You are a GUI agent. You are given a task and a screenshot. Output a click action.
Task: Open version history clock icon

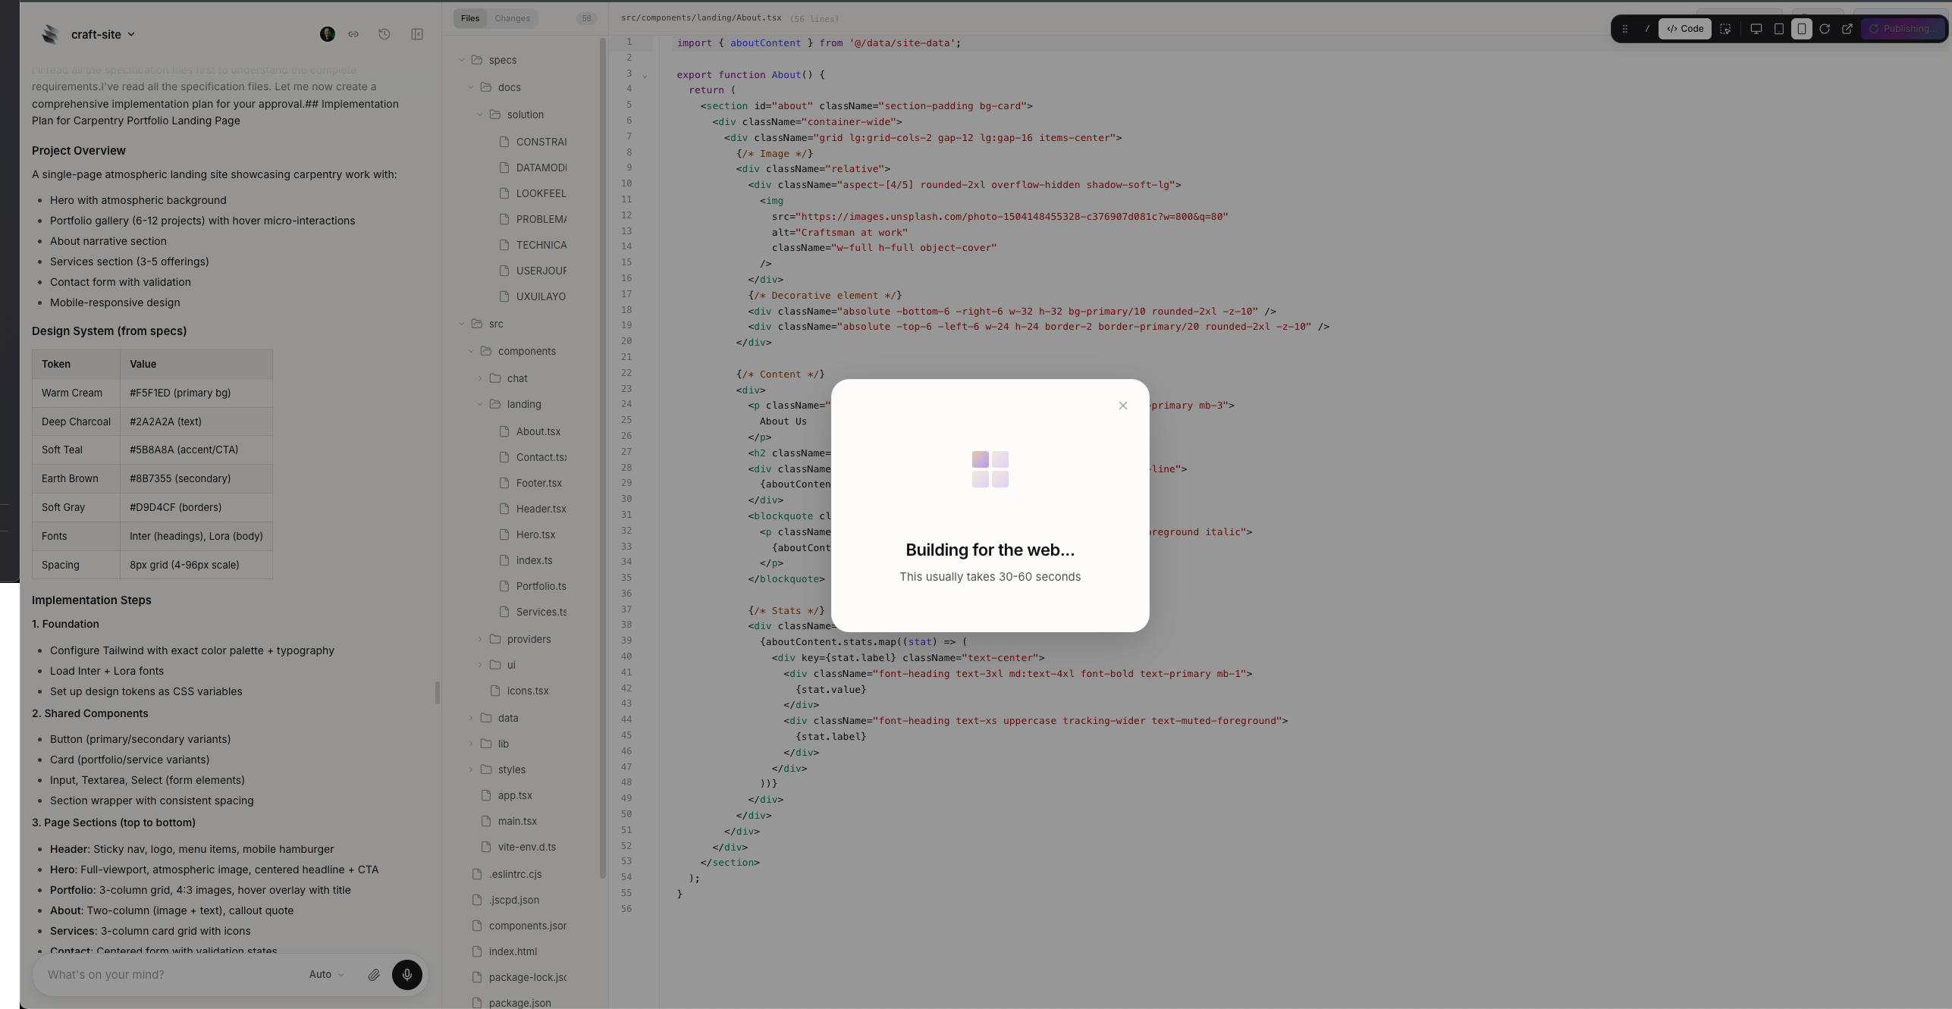pos(384,34)
